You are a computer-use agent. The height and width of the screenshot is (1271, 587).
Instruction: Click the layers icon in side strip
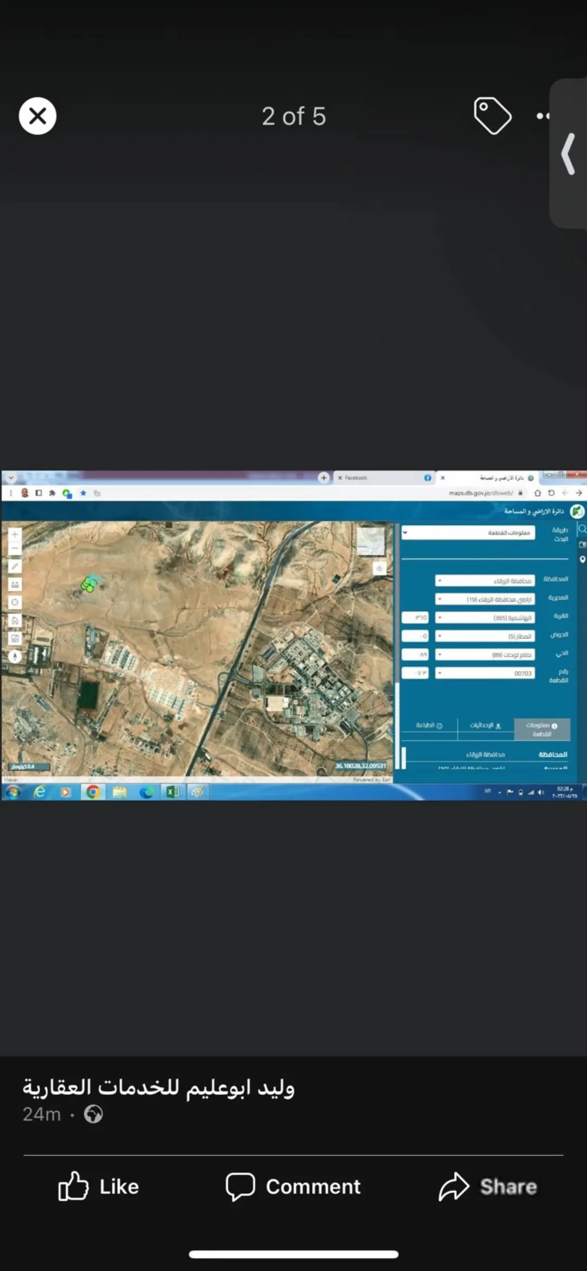click(582, 544)
